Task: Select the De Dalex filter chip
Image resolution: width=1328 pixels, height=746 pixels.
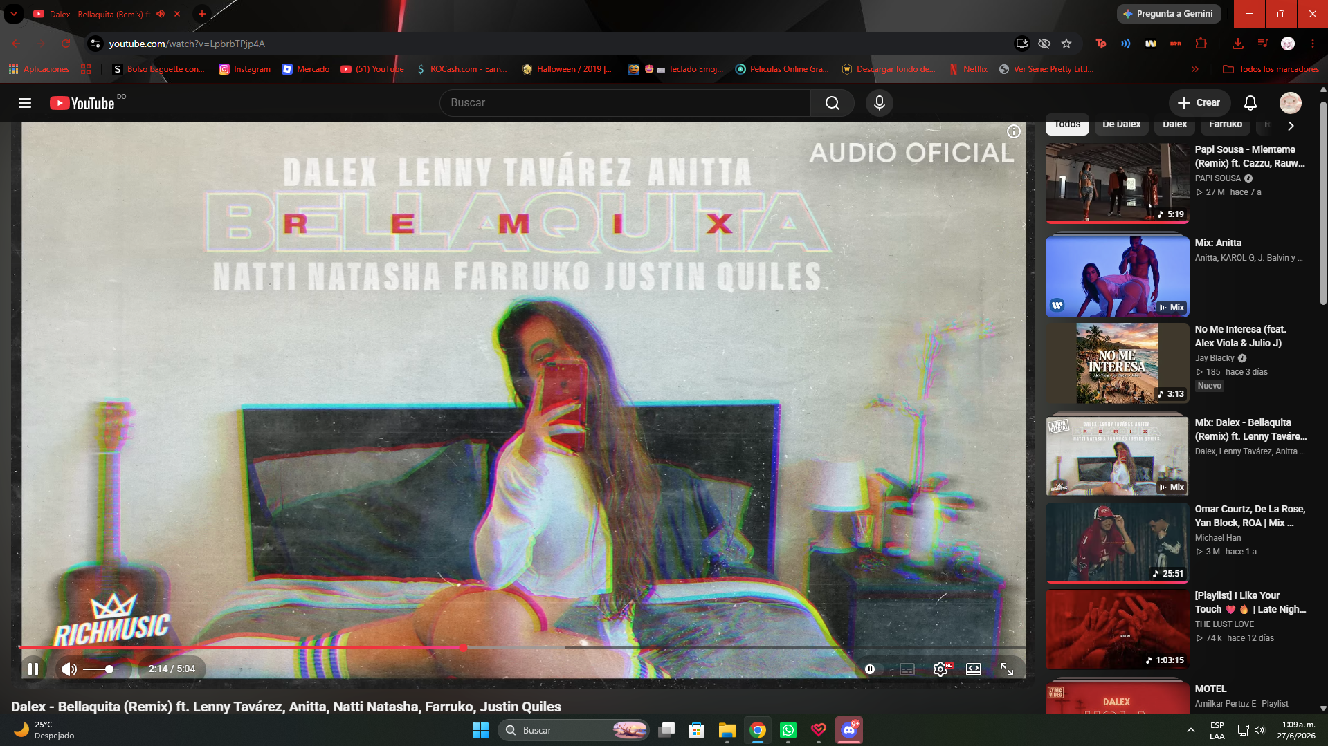Action: (1121, 124)
